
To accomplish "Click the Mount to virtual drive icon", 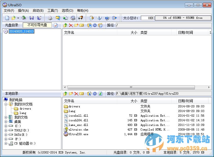I will pos(73,18).
